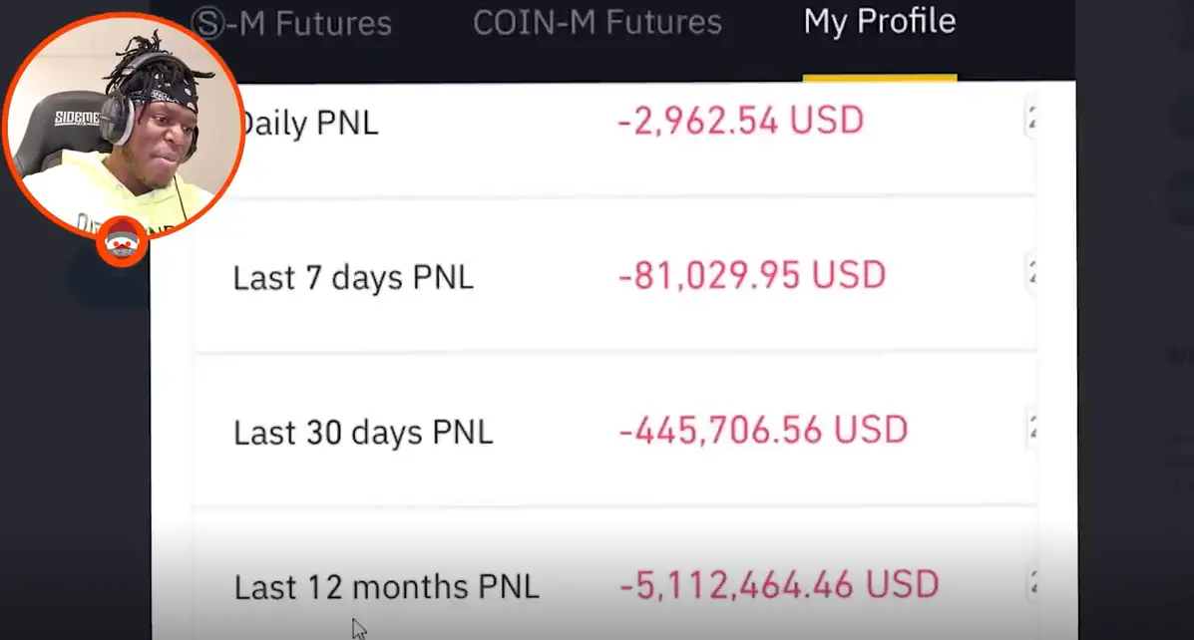
Task: Click the circular webcam overlay
Action: click(124, 125)
